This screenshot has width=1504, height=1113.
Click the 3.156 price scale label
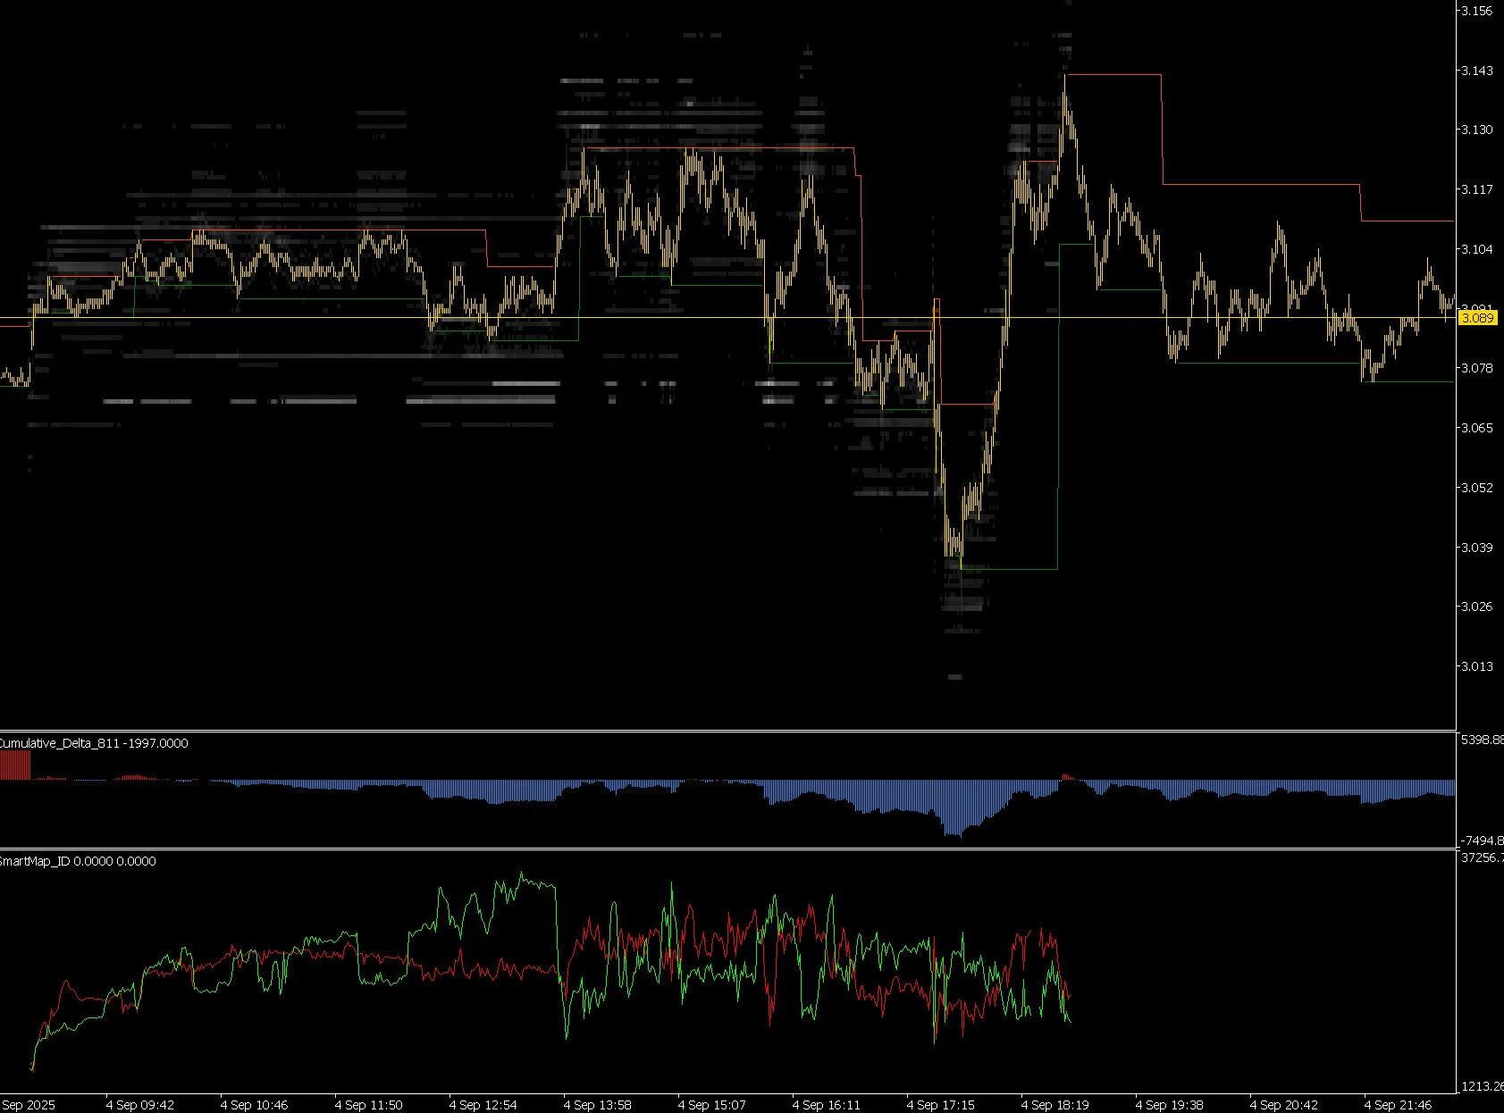click(x=1476, y=11)
